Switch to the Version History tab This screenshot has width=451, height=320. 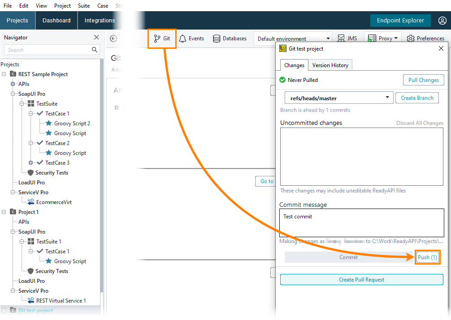(330, 65)
